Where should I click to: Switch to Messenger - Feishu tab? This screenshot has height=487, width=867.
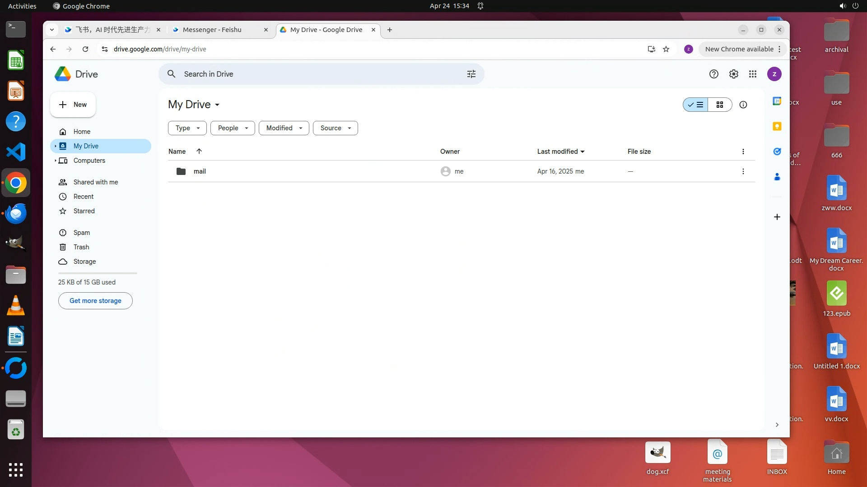tap(212, 30)
